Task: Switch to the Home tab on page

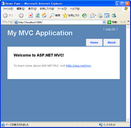Action: (x=94, y=43)
